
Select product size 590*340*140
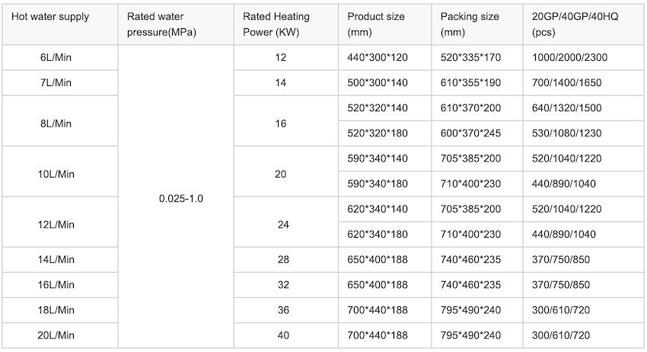point(378,159)
